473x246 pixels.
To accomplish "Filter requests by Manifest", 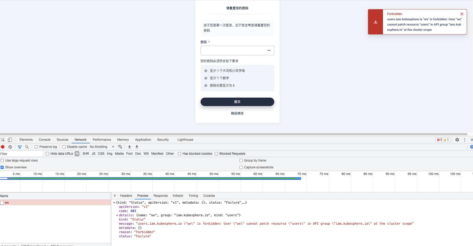I will tap(157, 154).
